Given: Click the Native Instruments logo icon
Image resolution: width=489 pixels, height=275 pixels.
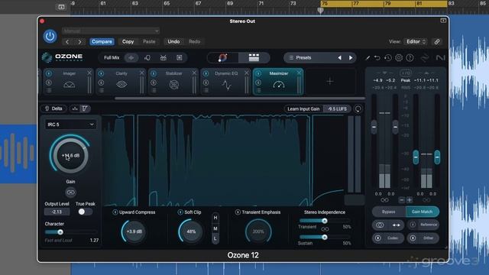Looking at the screenshot, I should pyautogui.click(x=440, y=58).
